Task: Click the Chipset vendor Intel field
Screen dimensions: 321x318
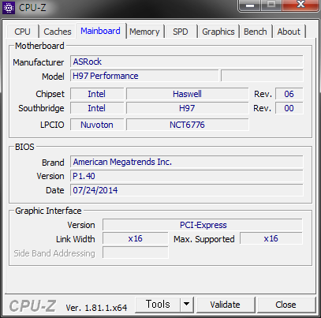Action: point(97,94)
